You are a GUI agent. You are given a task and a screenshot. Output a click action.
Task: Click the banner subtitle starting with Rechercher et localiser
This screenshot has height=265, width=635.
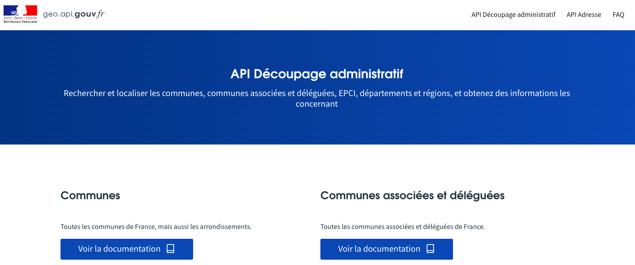317,99
